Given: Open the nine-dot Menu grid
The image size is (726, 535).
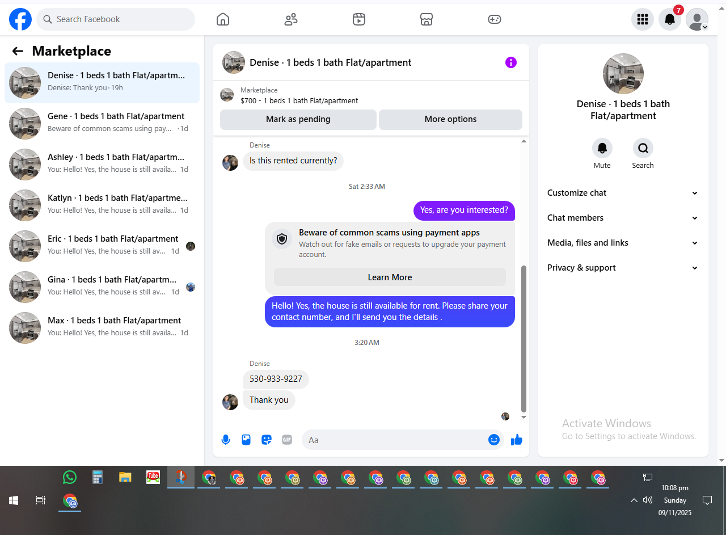Looking at the screenshot, I should pos(643,19).
